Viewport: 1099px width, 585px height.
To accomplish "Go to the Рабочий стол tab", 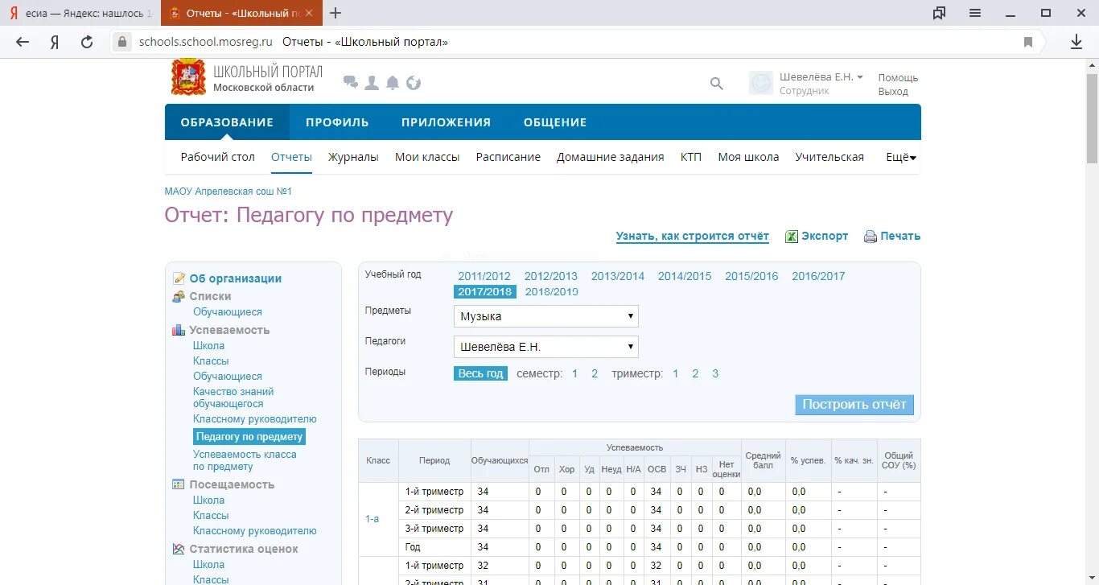I will (218, 157).
